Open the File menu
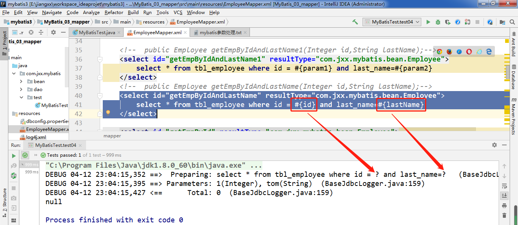The image size is (518, 225). (6, 13)
